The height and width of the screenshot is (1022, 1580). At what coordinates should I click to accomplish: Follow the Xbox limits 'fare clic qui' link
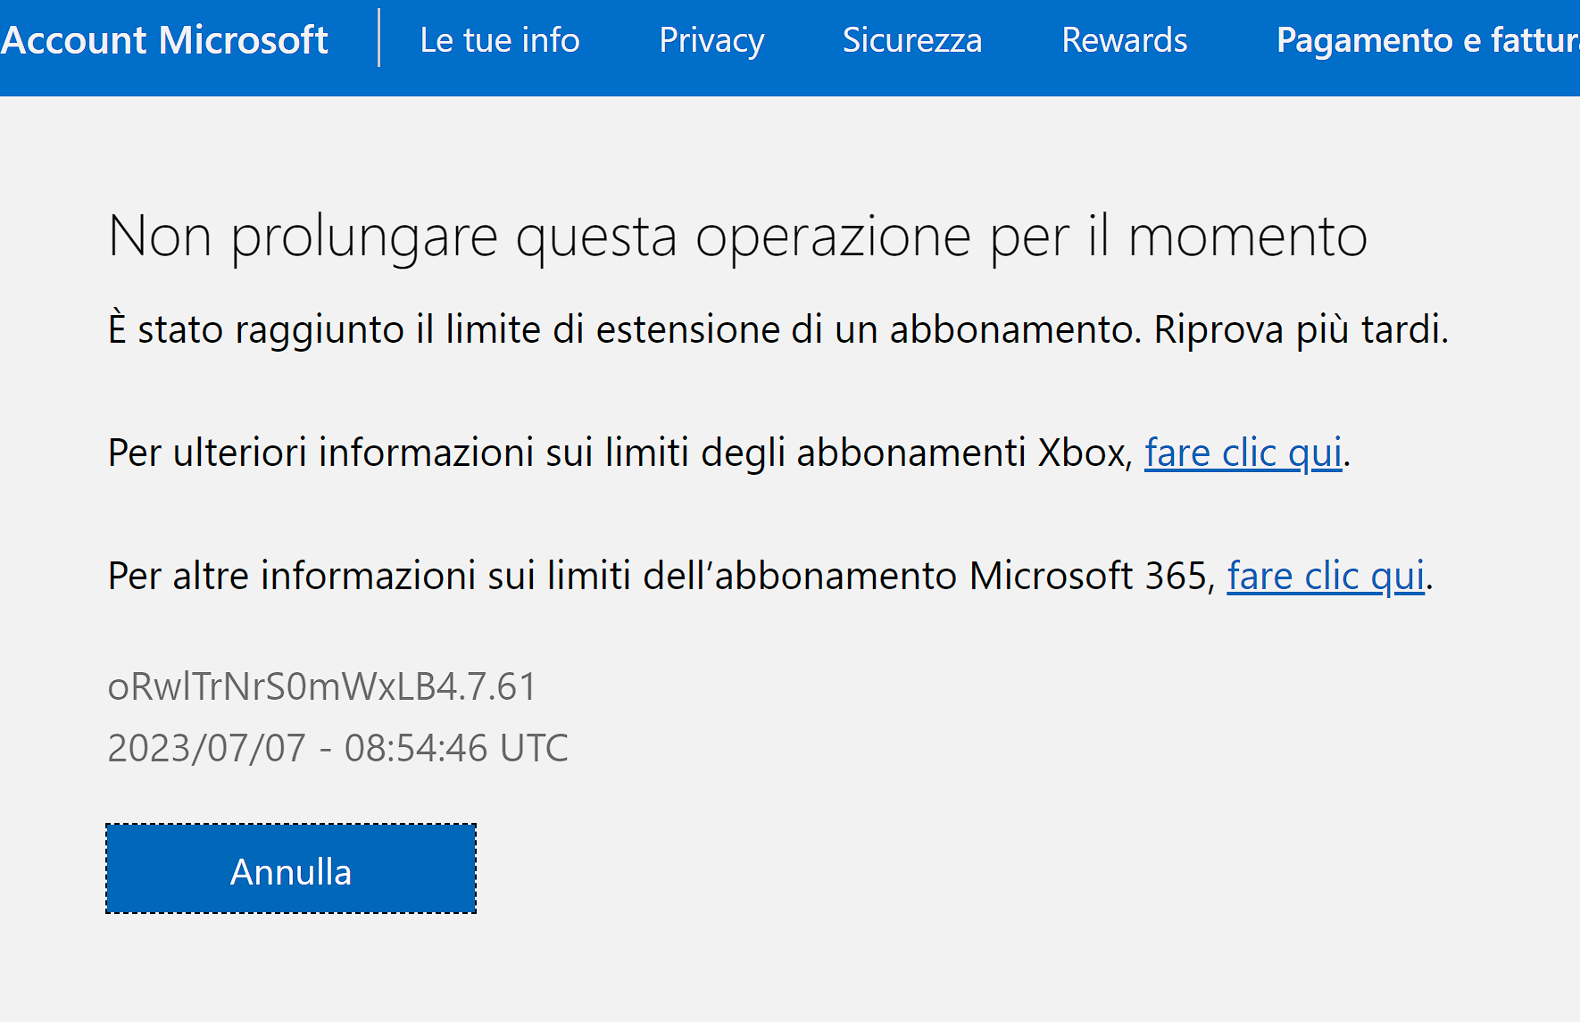click(1243, 453)
